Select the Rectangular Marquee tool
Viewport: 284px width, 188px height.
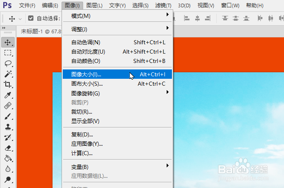pos(8,53)
